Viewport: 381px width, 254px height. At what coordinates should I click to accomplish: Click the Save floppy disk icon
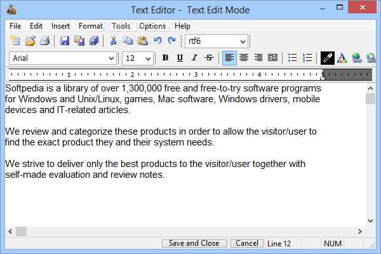tap(65, 41)
